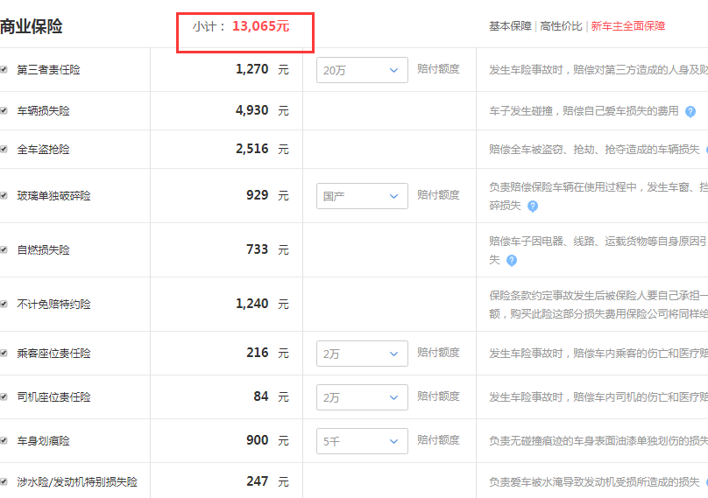
Task: Uncheck the 第三者责任险 checkbox
Action: [x=4, y=69]
